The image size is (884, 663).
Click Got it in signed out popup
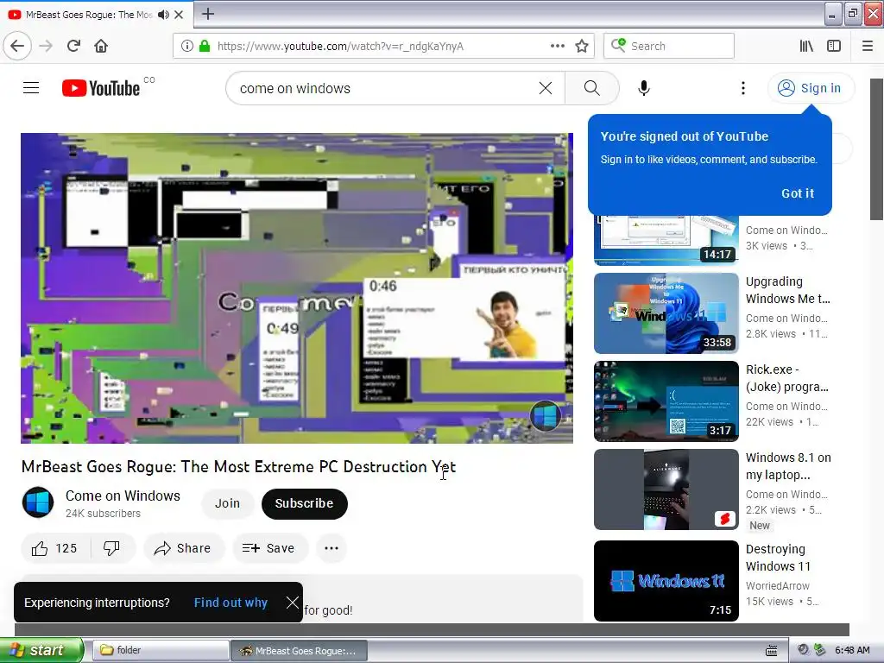[x=797, y=193]
